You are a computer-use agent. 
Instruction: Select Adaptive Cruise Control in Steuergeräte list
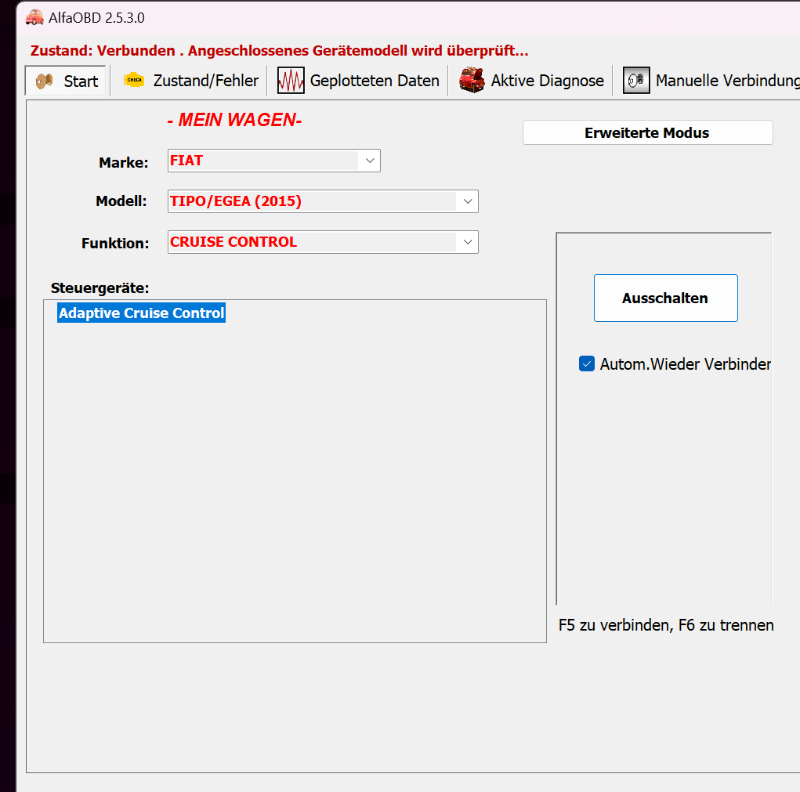pos(142,313)
